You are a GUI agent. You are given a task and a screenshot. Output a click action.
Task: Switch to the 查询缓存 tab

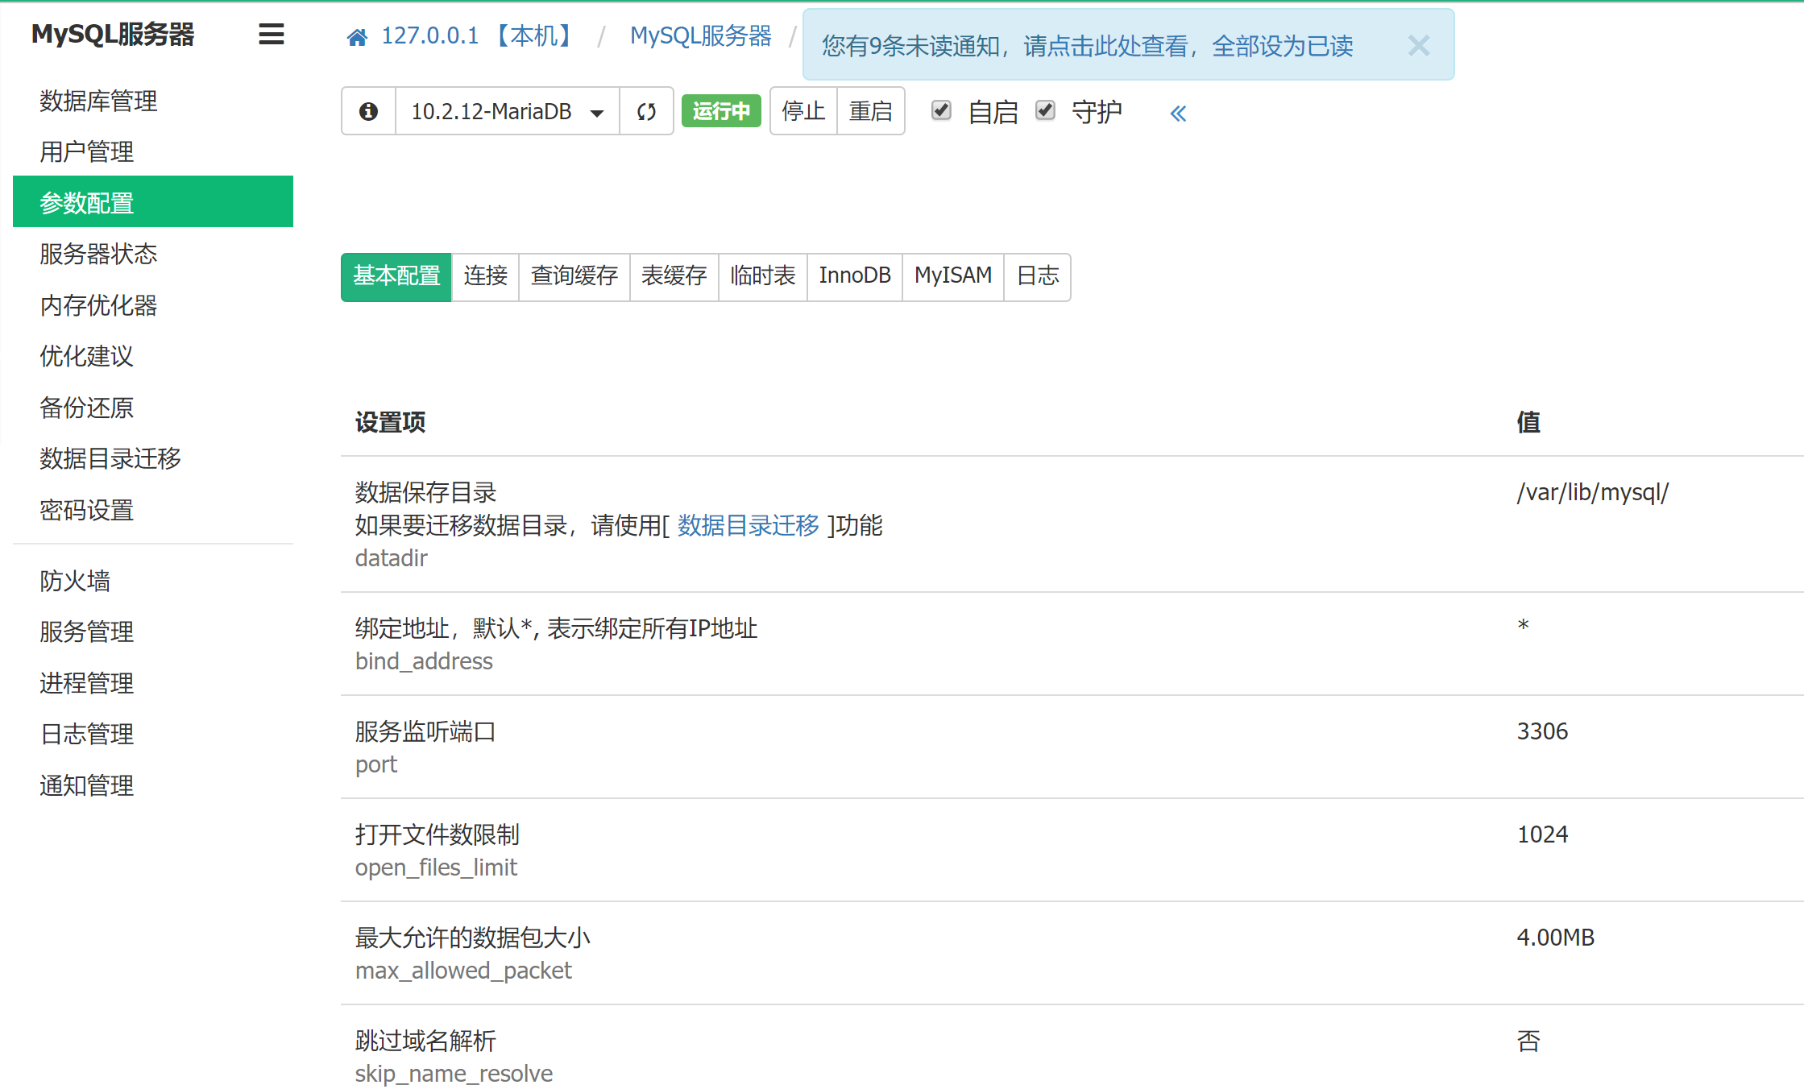(x=574, y=276)
